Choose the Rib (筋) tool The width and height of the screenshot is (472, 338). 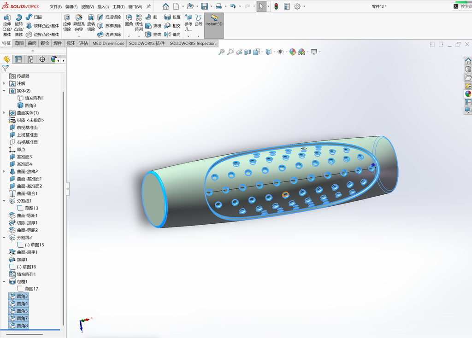[151, 17]
